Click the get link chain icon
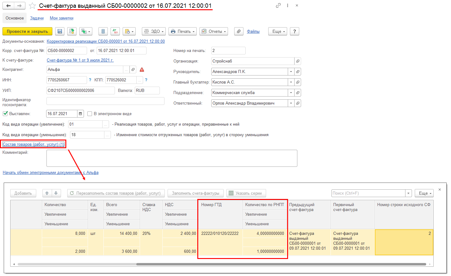The width and height of the screenshot is (451, 276). click(x=278, y=6)
